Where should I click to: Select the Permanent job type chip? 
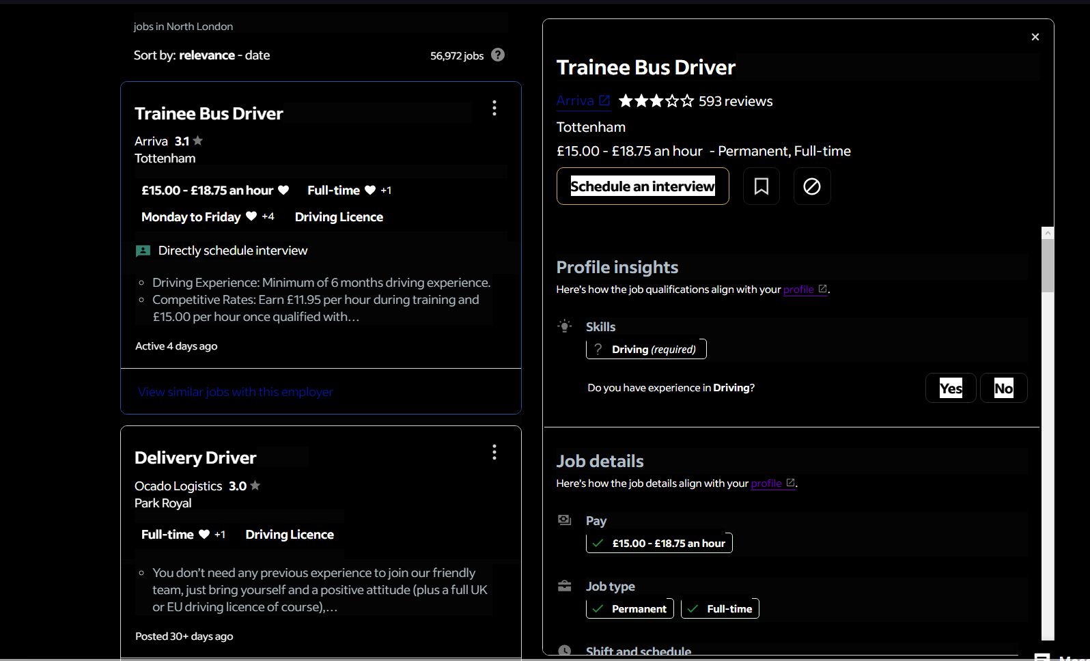point(630,608)
